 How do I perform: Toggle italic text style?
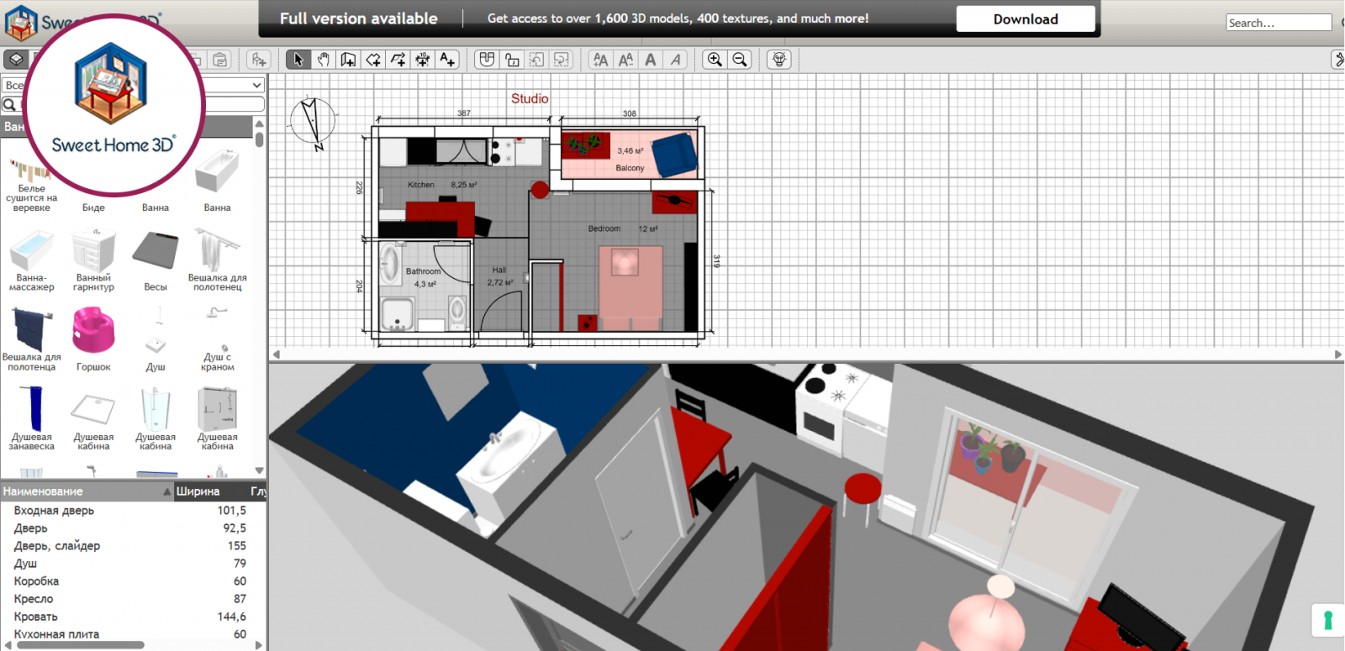pos(676,60)
